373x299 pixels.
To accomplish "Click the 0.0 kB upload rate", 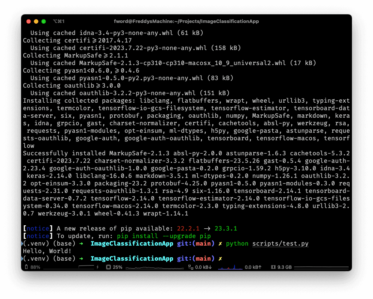I will coord(253,267).
